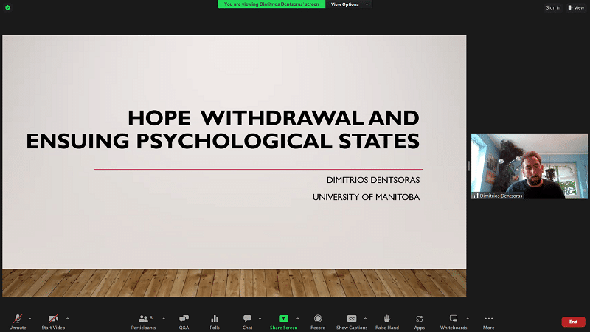Open the Participants panel
The image size is (590, 332).
click(x=143, y=320)
